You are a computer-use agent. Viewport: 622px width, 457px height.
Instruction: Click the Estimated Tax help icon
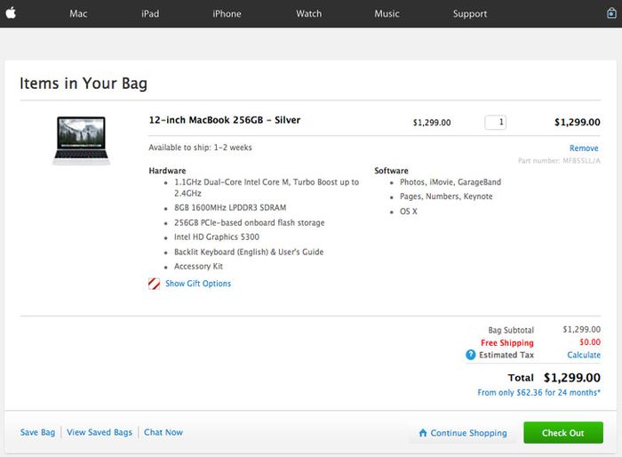(470, 355)
